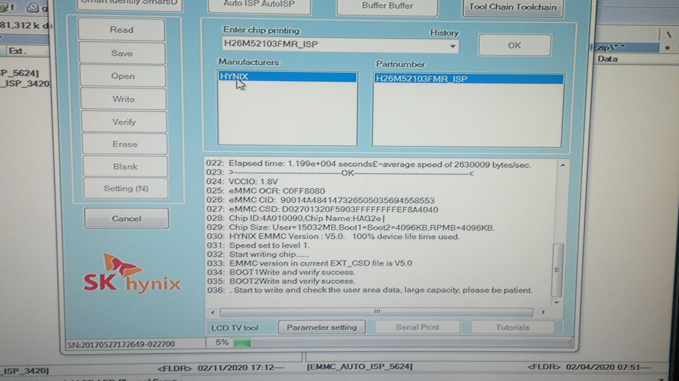Click the Write button
The height and width of the screenshot is (381, 679).
tap(123, 99)
